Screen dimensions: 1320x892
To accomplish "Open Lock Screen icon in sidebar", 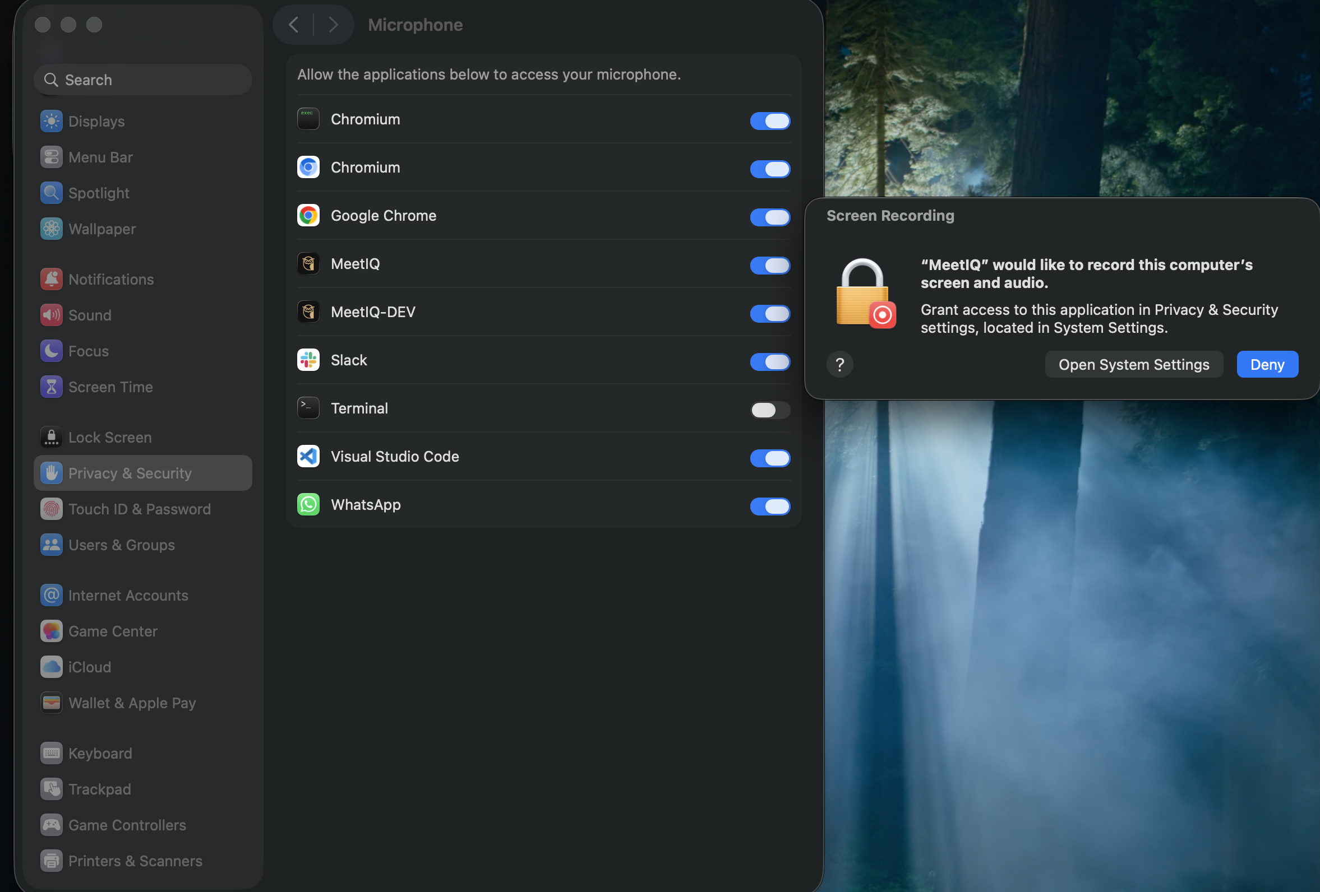I will (x=51, y=437).
